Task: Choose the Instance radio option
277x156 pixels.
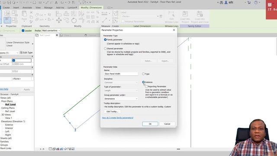Action: point(143,82)
